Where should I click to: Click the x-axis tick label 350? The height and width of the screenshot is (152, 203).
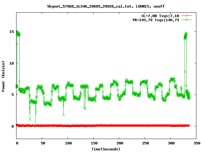point(197,143)
